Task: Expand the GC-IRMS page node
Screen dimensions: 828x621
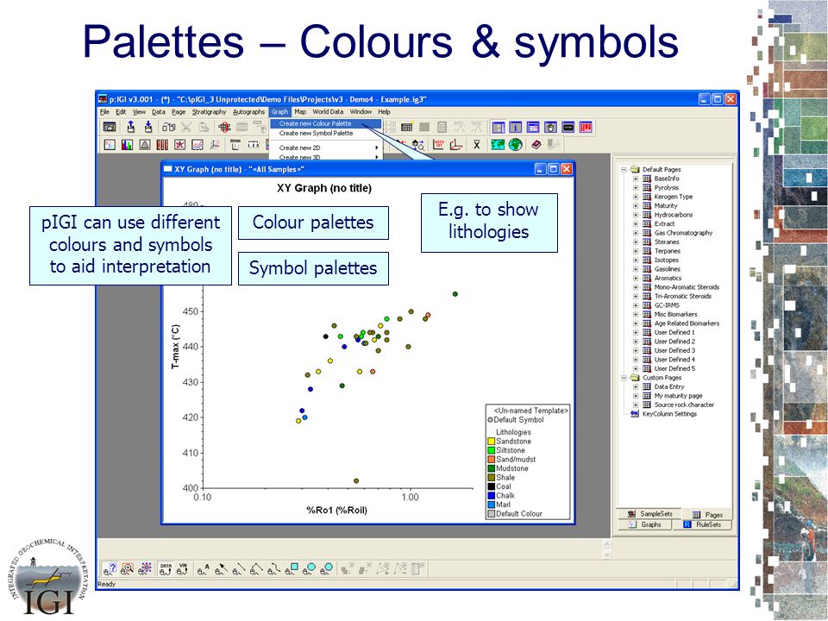Action: point(636,305)
